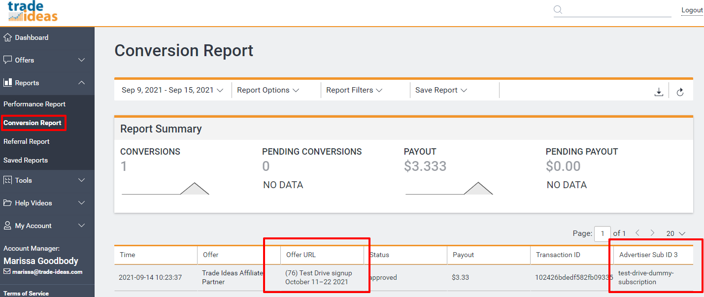Click the email envelope icon
This screenshot has width=704, height=297.
(x=7, y=271)
